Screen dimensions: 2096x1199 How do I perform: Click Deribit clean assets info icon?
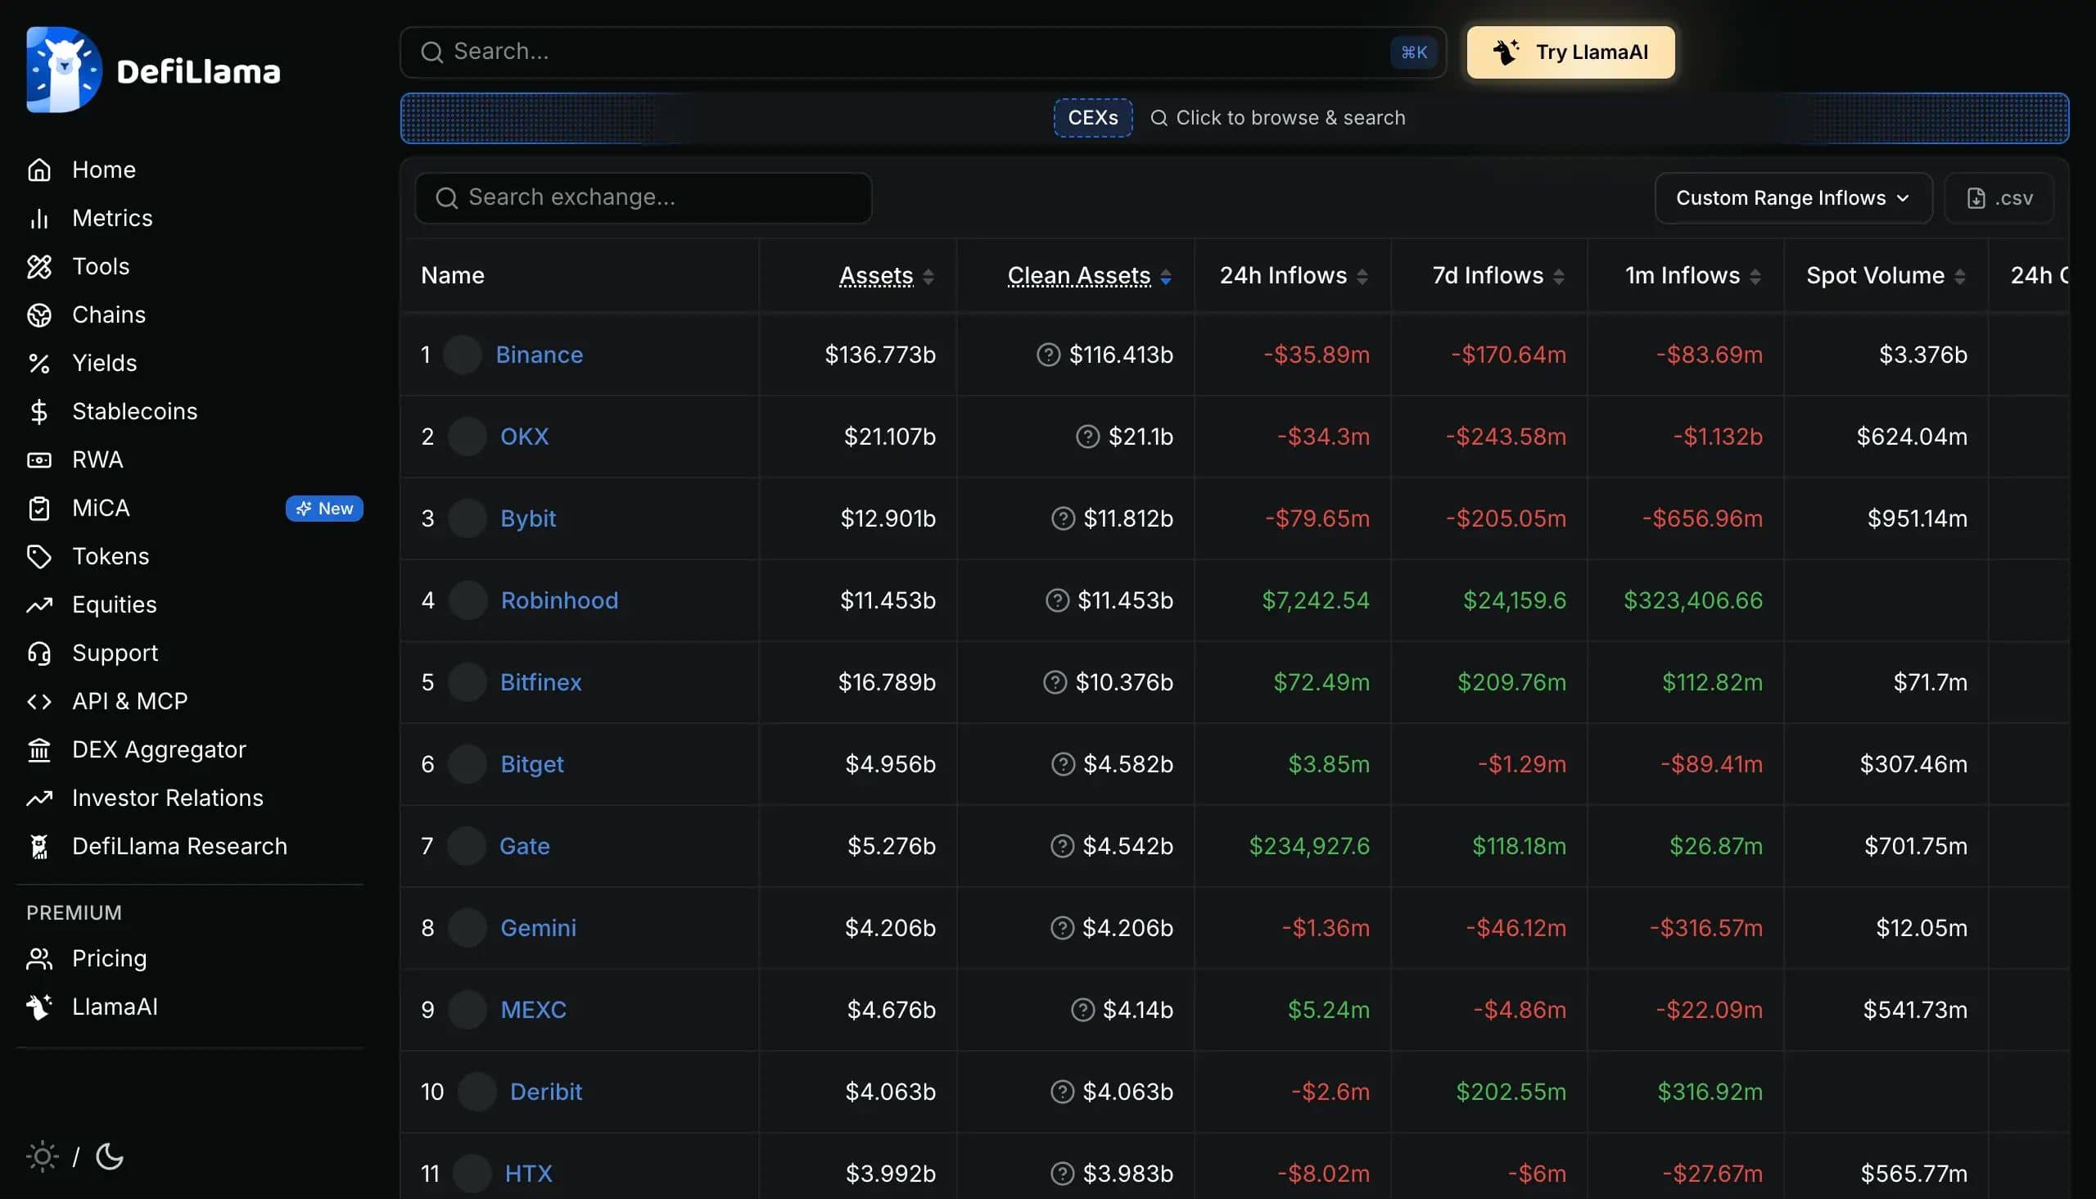(x=1062, y=1092)
